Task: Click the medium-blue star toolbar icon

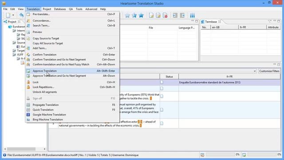Action: point(134,16)
